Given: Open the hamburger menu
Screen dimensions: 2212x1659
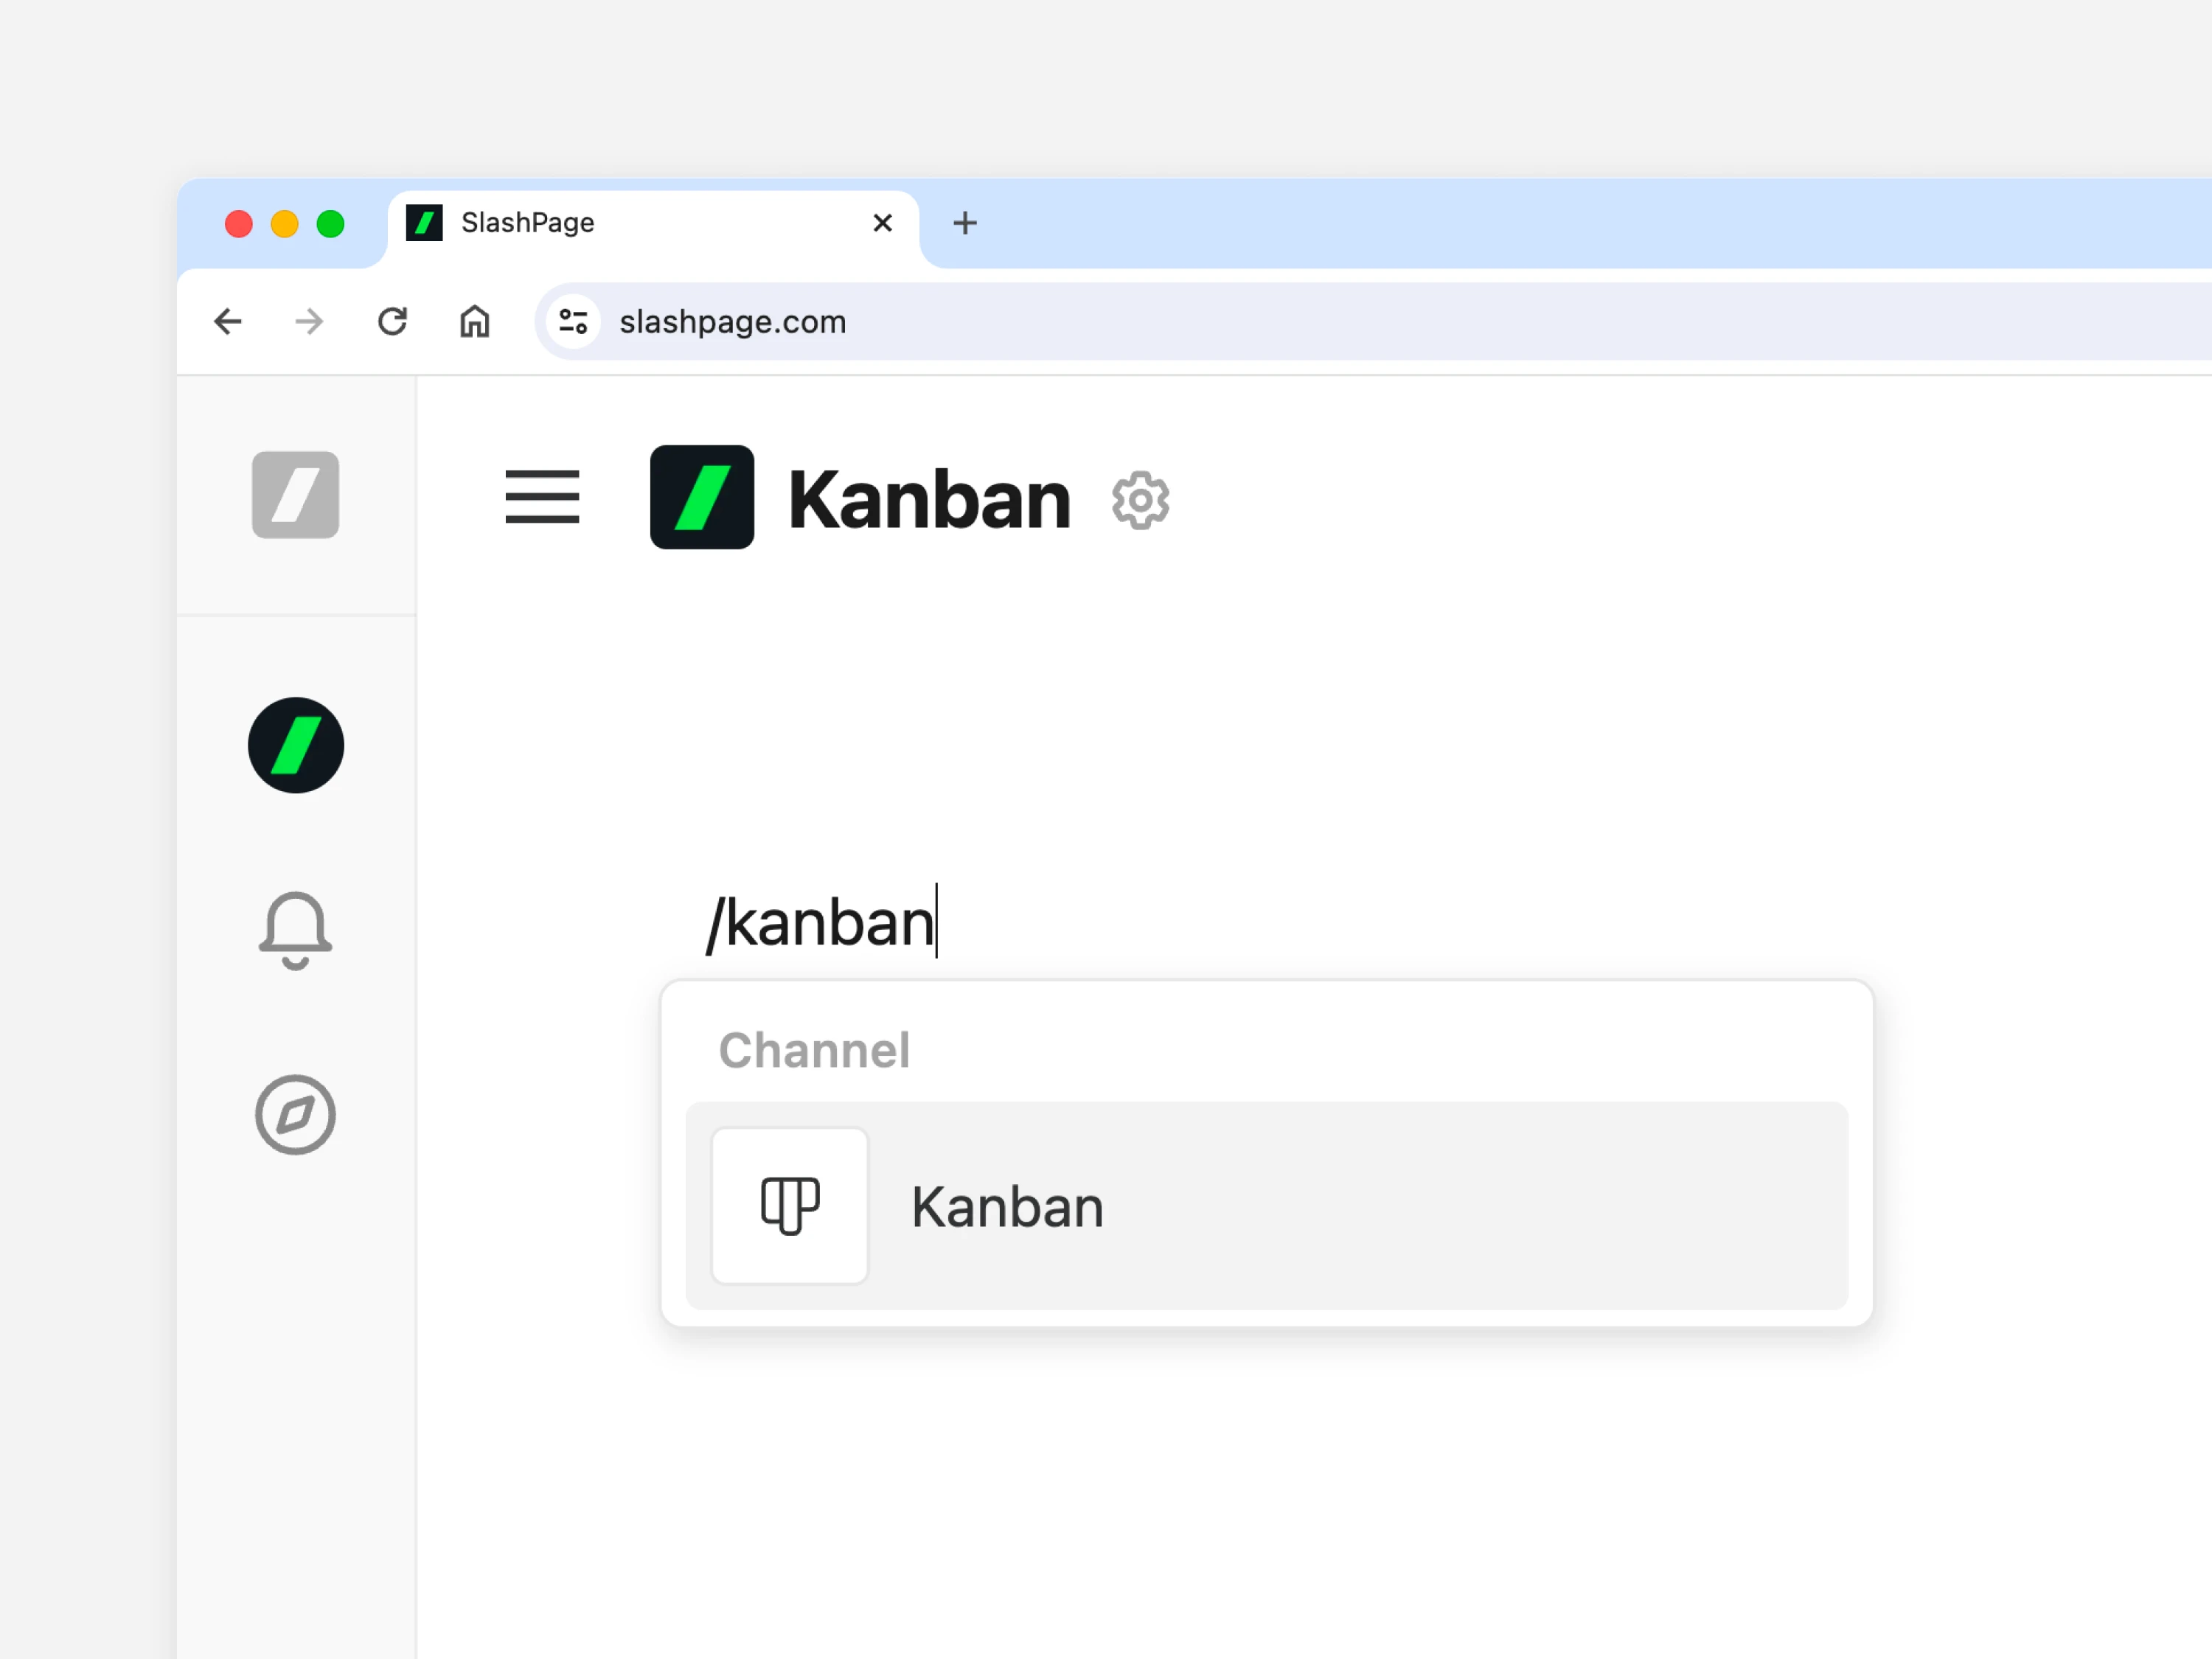Looking at the screenshot, I should coord(542,497).
